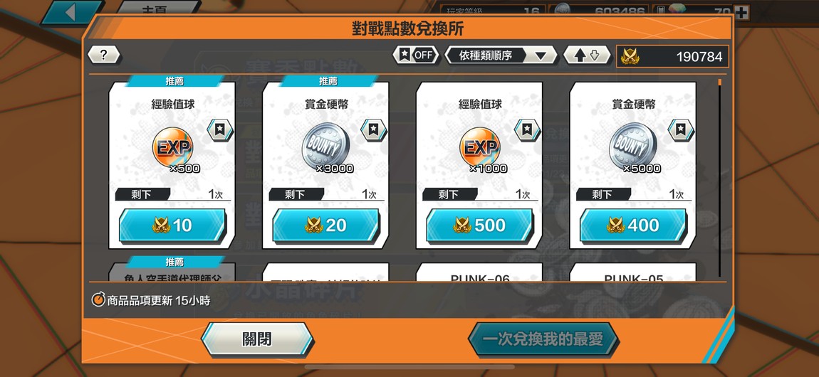Select the partially visible PUNK-06 item card
This screenshot has width=819, height=377.
click(479, 272)
